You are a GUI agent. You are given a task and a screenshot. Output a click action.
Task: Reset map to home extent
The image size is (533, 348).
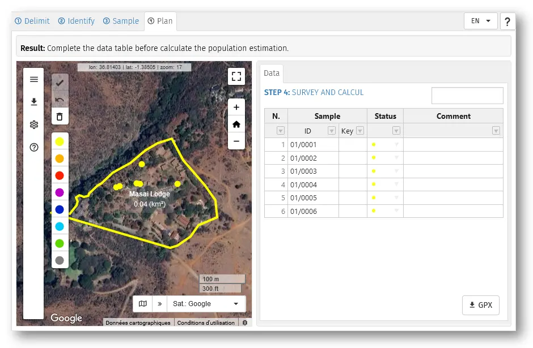click(236, 124)
